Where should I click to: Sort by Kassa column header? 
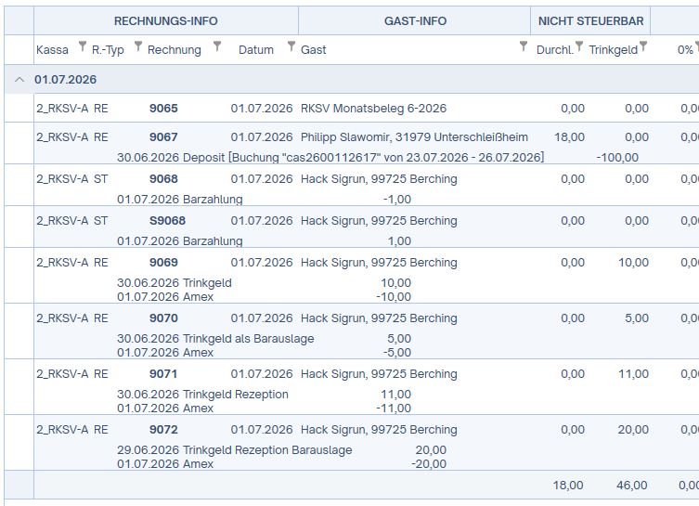point(52,50)
